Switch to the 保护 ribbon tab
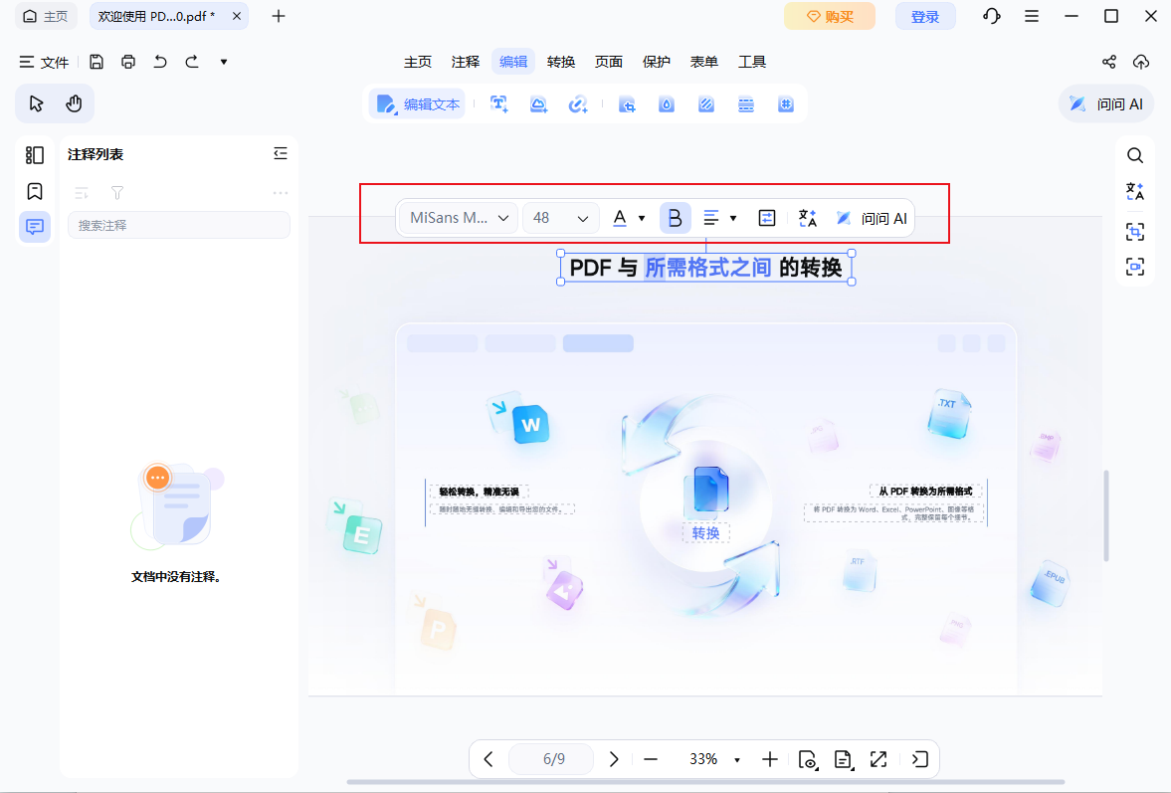1171x793 pixels. click(657, 62)
